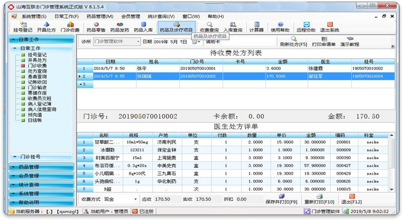The width and height of the screenshot is (403, 220).
Task: Click 保存并打印[F9] button
Action: 282,200
